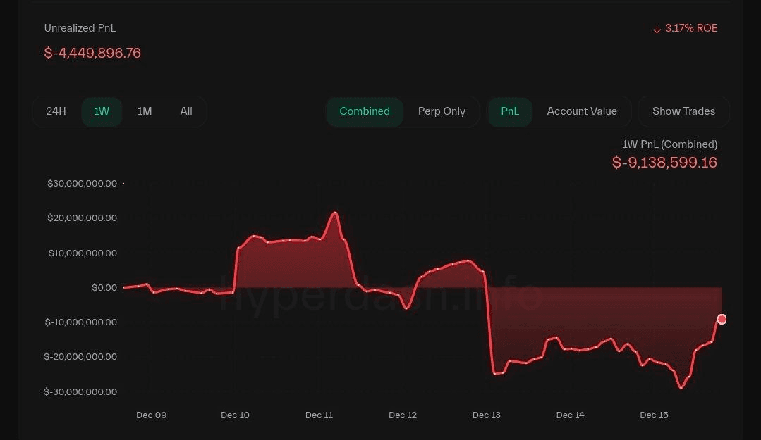Click the $20,000,000.00 axis label
Screen dimensions: 761x440
82,218
